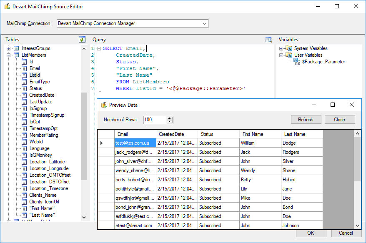Expand the System Variables folder
The height and width of the screenshot is (243, 366).
(281, 48)
